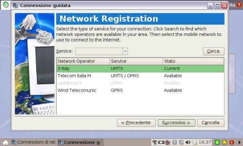243x146 pixels.
Task: Click the black arrow at taskbar end
Action: point(240,142)
